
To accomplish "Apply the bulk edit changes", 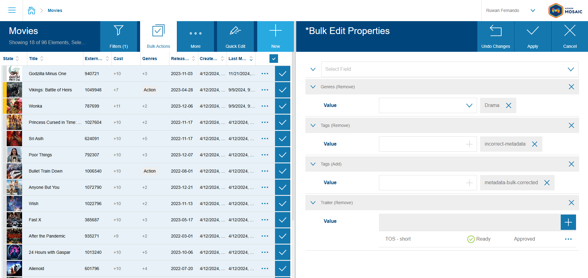I will 532,36.
